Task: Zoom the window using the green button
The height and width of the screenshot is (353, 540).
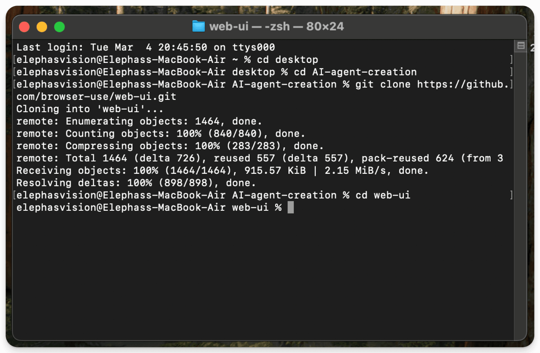Action: tap(59, 27)
